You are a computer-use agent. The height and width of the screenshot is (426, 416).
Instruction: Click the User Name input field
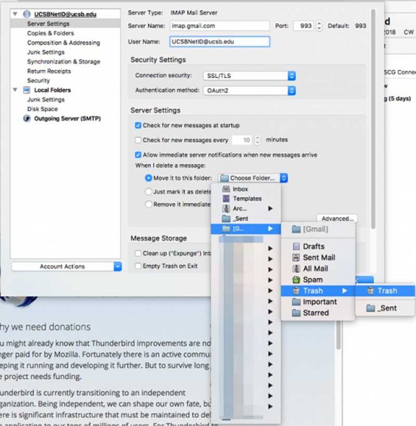click(220, 42)
